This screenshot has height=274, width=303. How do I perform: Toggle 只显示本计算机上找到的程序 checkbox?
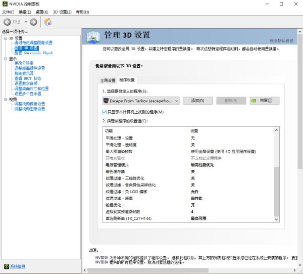(105, 111)
